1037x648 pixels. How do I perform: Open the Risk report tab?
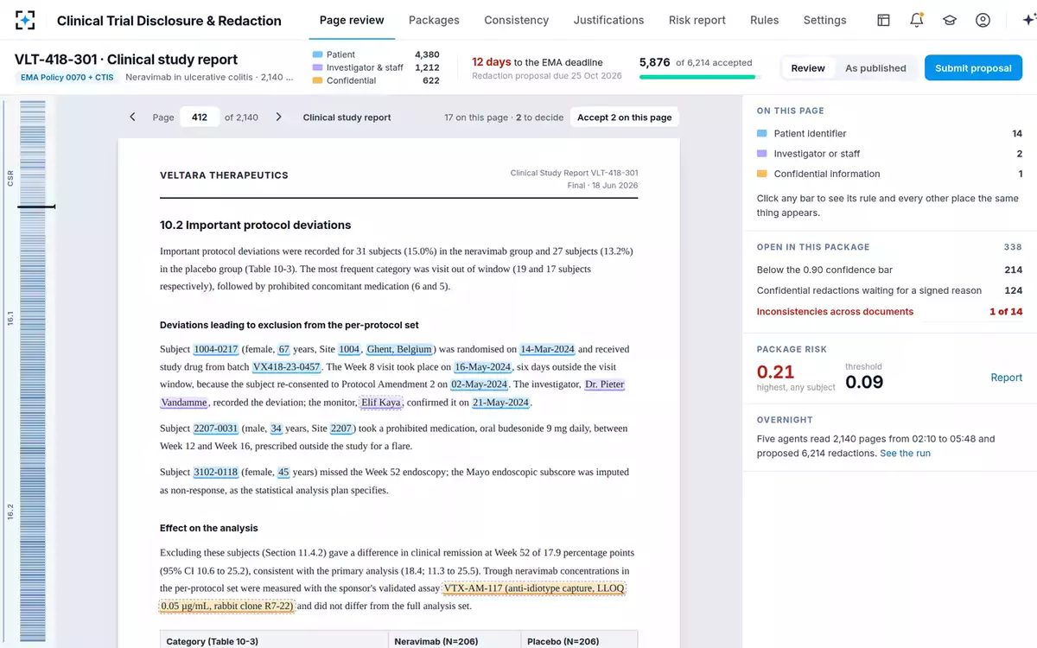pos(697,20)
